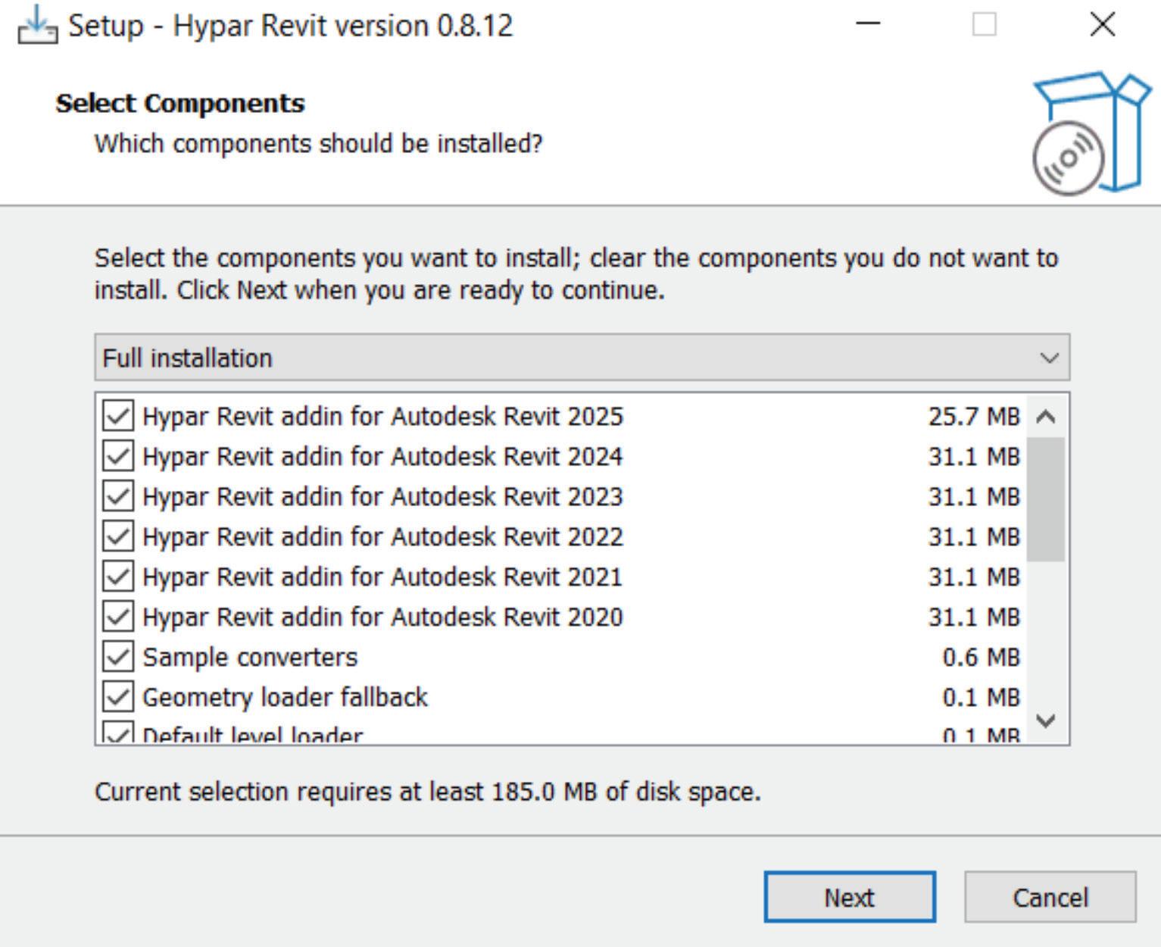Click the scrollbar up arrow in components list

[x=1046, y=416]
